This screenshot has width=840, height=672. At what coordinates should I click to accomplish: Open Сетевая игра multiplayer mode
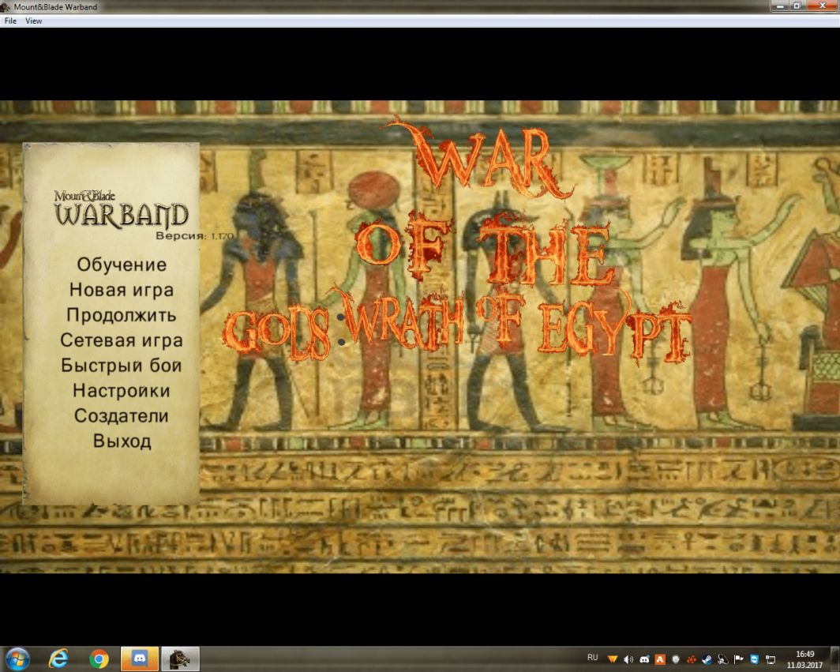[x=122, y=340]
